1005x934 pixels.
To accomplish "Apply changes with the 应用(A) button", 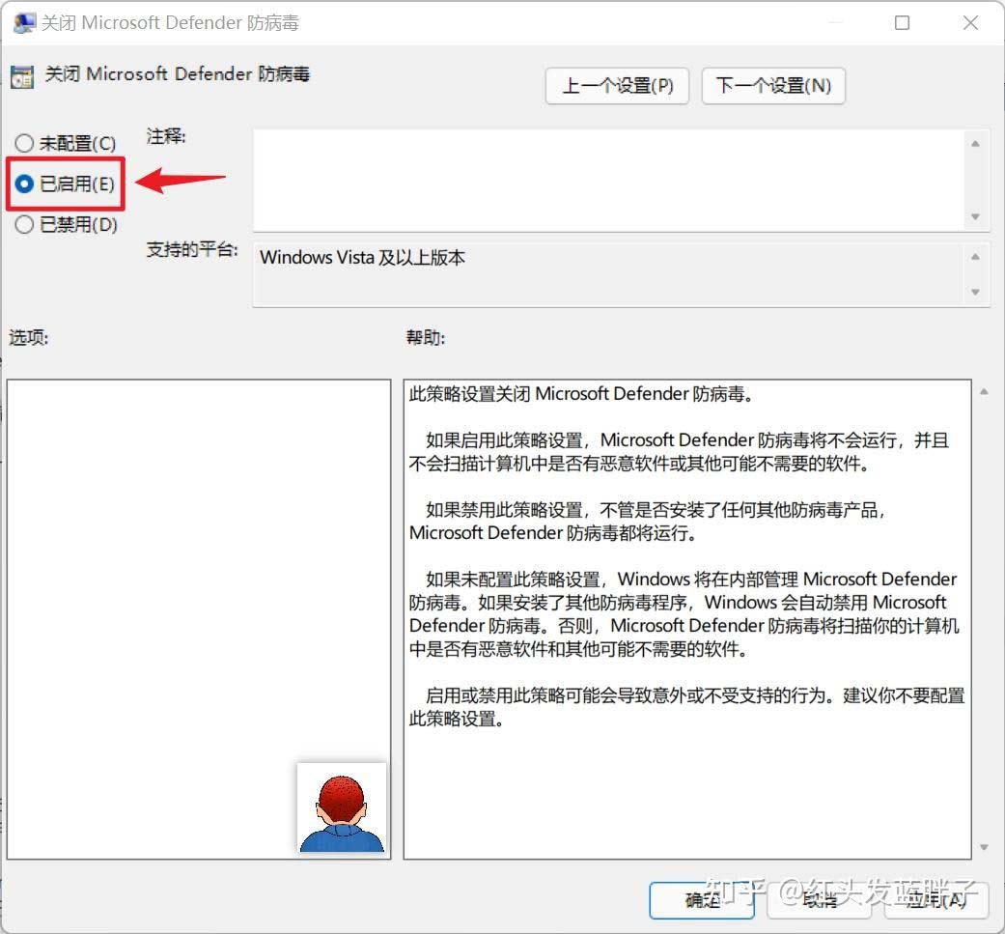I will [x=935, y=900].
